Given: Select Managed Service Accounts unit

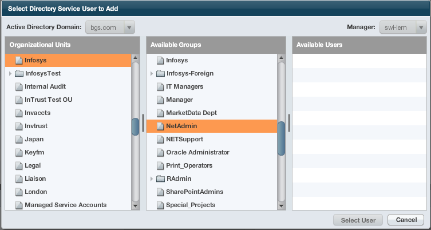Looking at the screenshot, I should click(68, 205).
